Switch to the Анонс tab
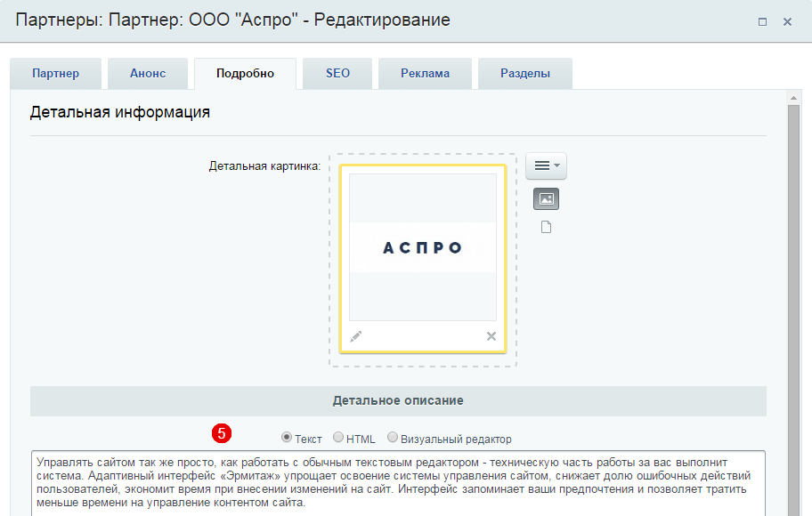The height and width of the screenshot is (516, 812). 148,74
